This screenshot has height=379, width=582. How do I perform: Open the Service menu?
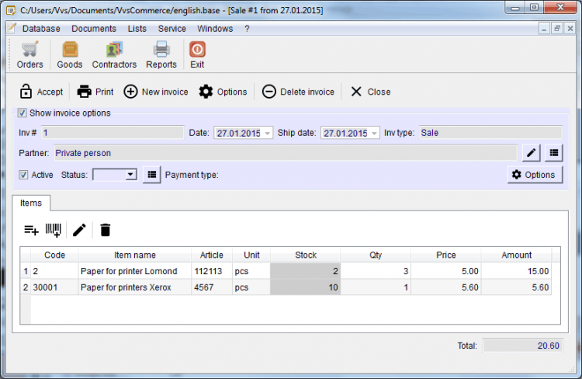coord(171,29)
